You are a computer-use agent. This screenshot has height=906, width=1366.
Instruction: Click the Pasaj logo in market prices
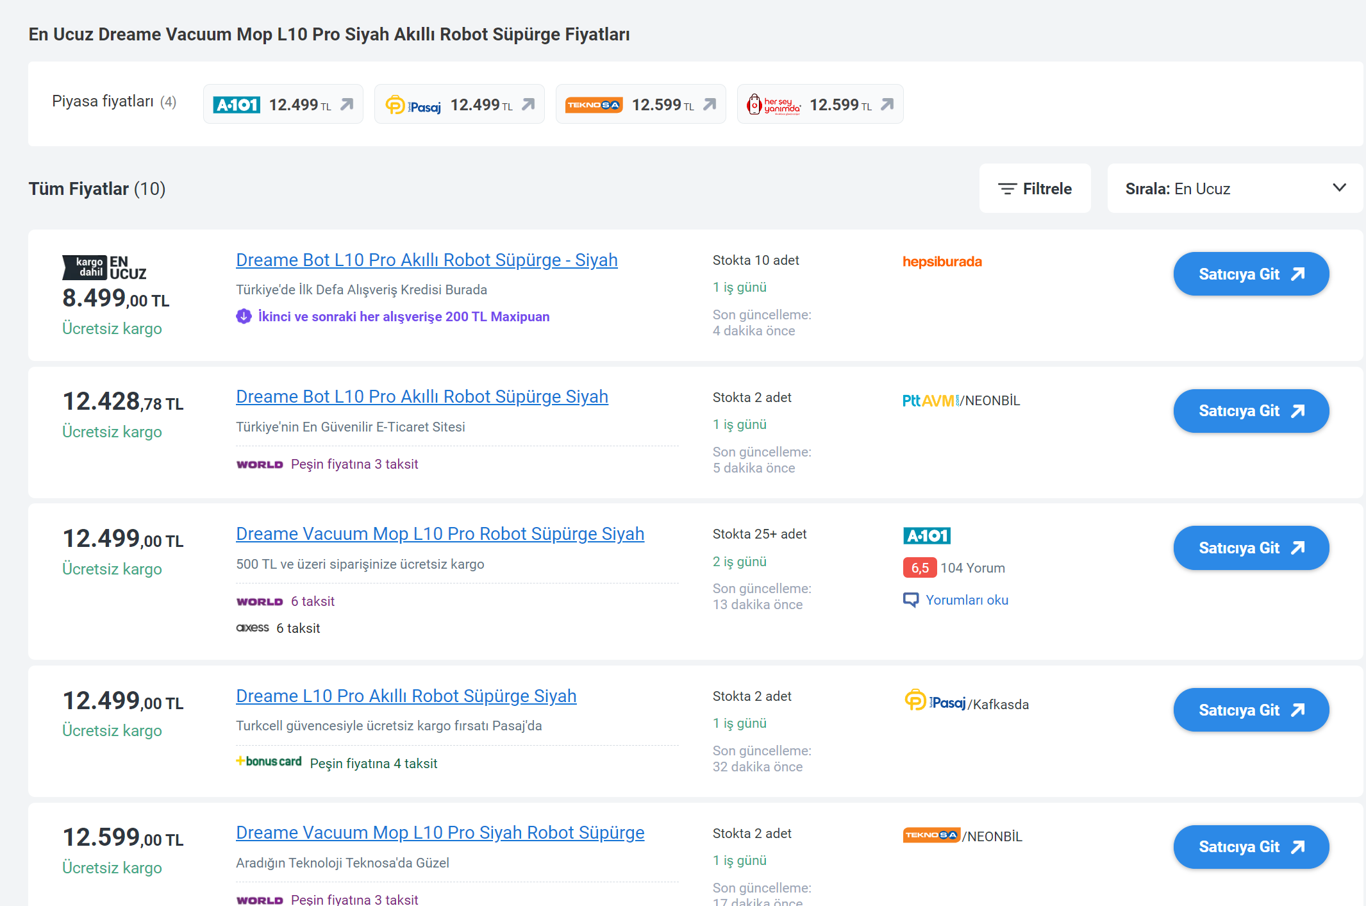[x=413, y=105]
